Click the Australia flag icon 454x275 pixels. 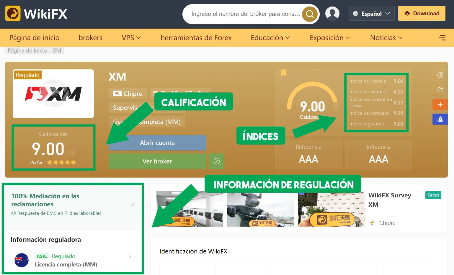pos(22,260)
